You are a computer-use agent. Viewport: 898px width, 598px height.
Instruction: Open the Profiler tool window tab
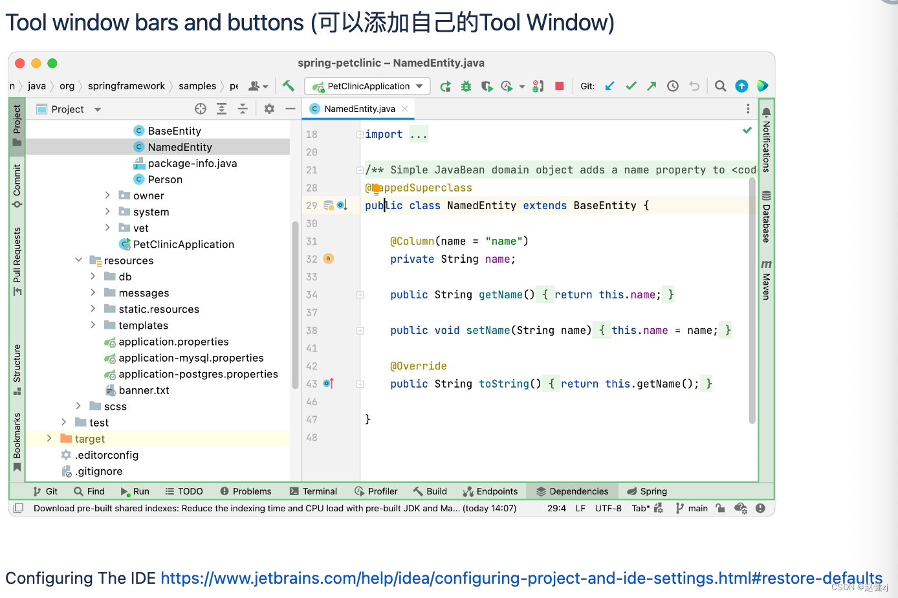point(376,491)
